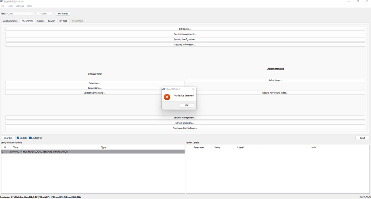Click the Peripheral Role heading

[x=275, y=69]
